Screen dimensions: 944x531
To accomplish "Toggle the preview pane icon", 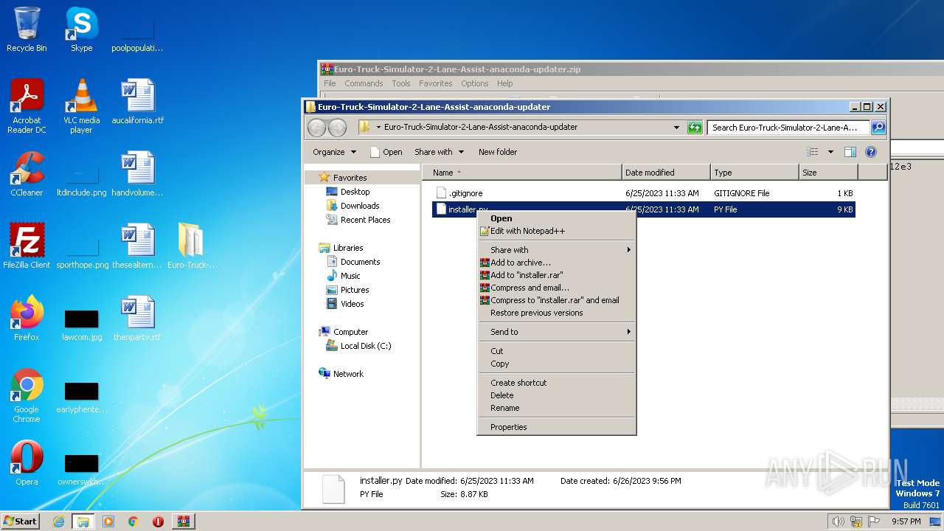I will pos(850,152).
